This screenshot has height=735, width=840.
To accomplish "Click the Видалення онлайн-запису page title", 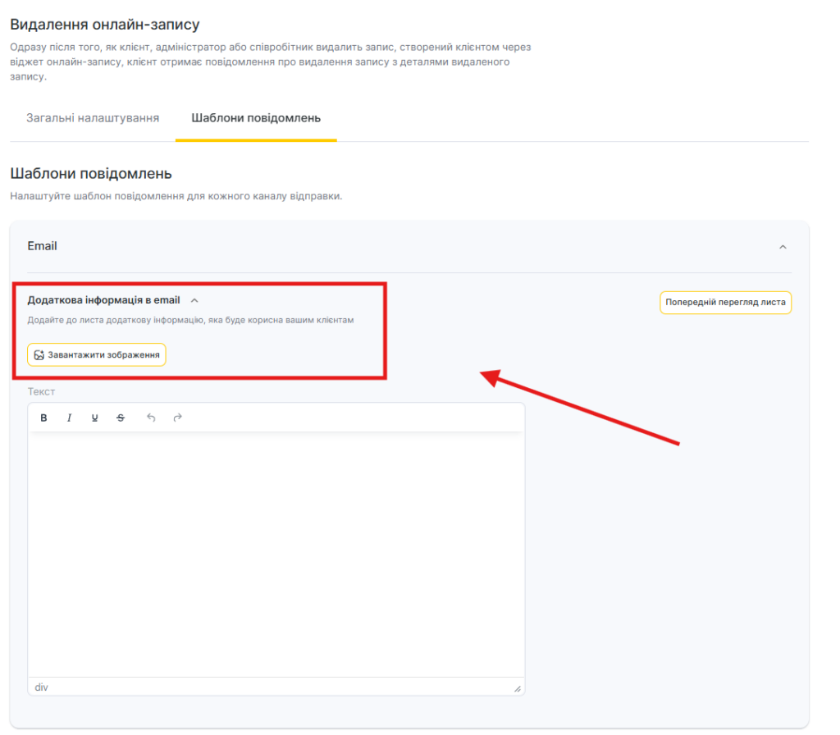I will (104, 25).
